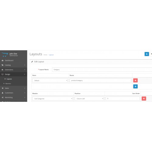Open the Module dropdown showing Sub Categories
The height and width of the screenshot is (152, 152).
pos(53,98)
